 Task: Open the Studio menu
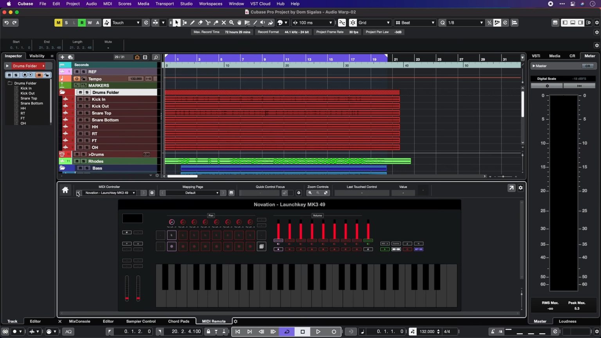pos(186,4)
